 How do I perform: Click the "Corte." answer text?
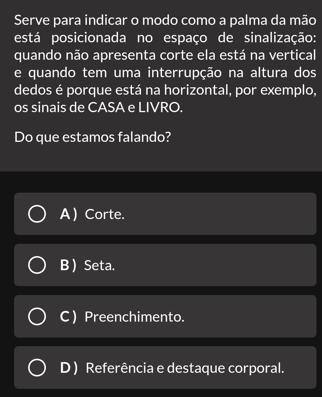pos(105,214)
